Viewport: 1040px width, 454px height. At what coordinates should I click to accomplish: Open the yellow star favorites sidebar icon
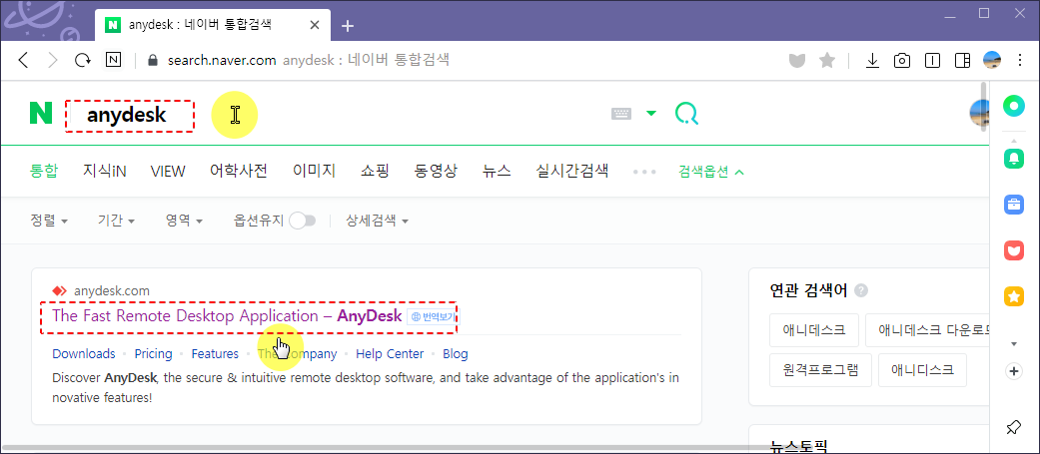click(1013, 296)
